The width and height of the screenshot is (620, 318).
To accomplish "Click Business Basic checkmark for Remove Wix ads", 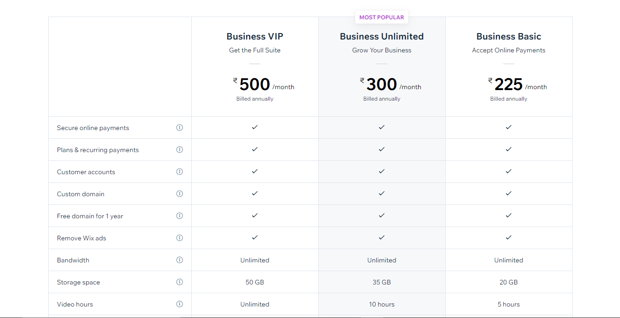I will click(509, 238).
